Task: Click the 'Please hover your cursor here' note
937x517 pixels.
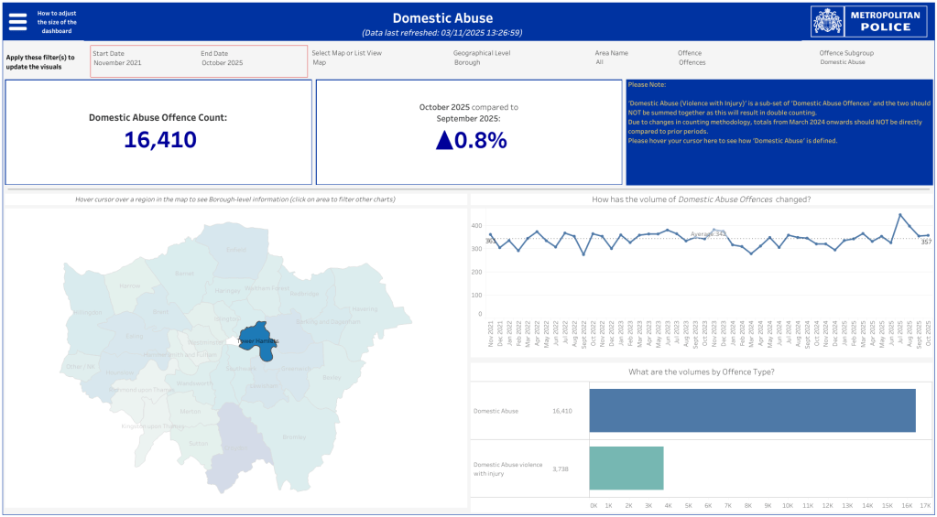Action: pyautogui.click(x=733, y=141)
